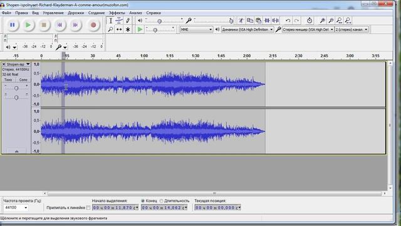Start recording with the Record button
Viewport: 401px width, 226px height.
coord(93,25)
